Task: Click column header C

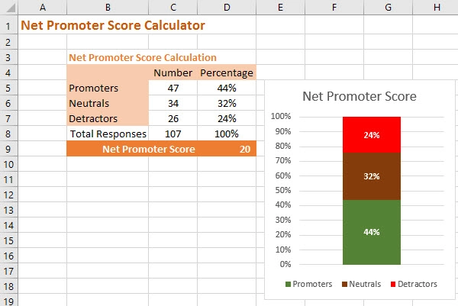Action: (173, 8)
